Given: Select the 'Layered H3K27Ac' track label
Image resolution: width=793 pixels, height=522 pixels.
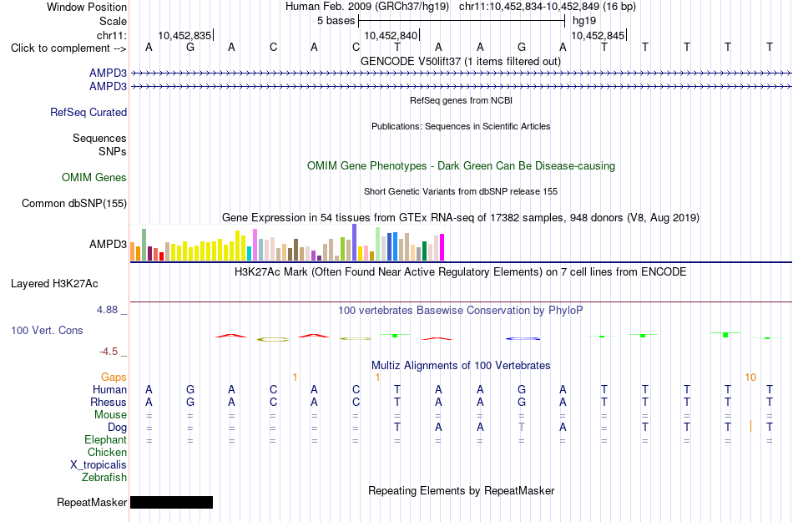Looking at the screenshot, I should coord(54,284).
